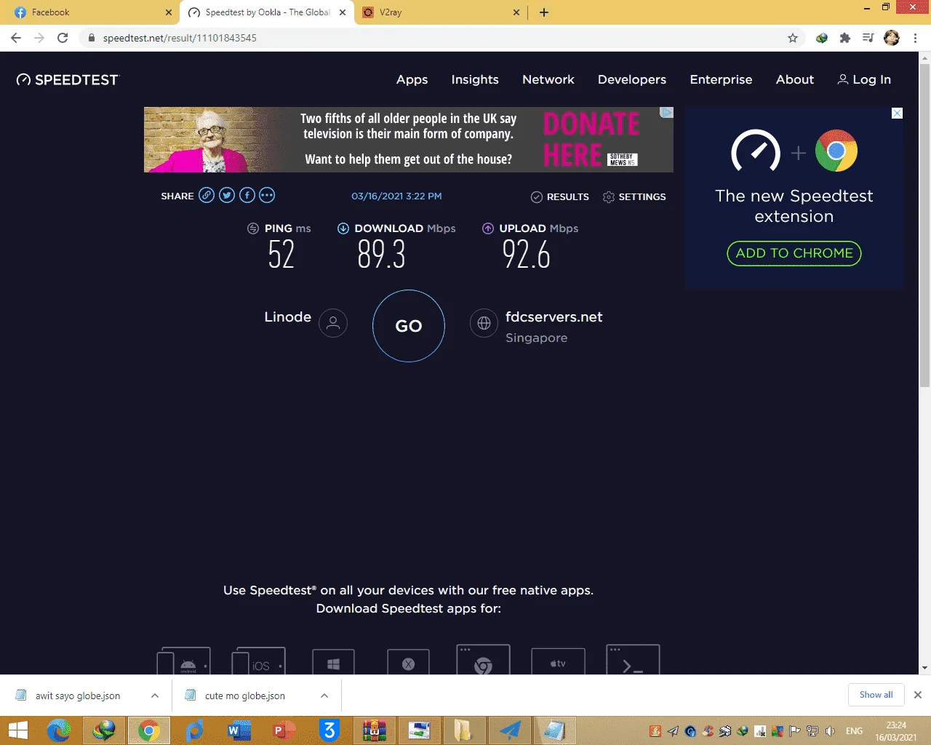The width and height of the screenshot is (931, 745).
Task: Click the ISP user profile icon next to Linode
Action: click(333, 323)
